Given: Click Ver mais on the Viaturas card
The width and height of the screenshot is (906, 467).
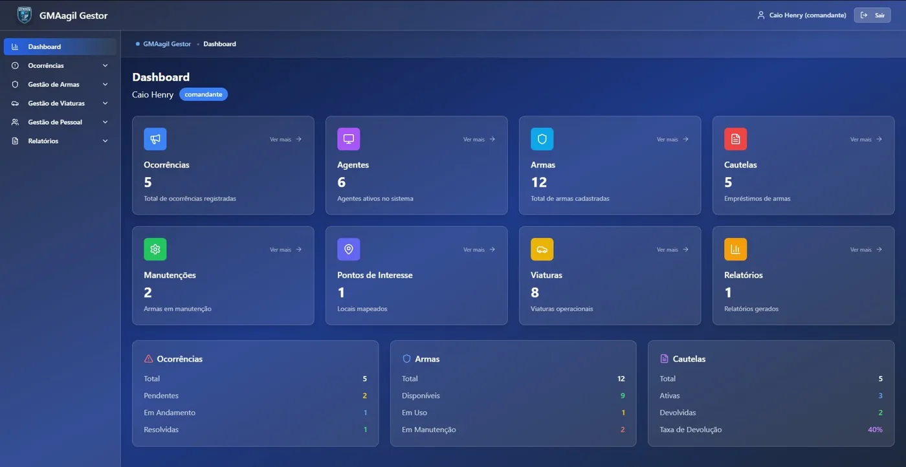Looking at the screenshot, I should point(672,249).
